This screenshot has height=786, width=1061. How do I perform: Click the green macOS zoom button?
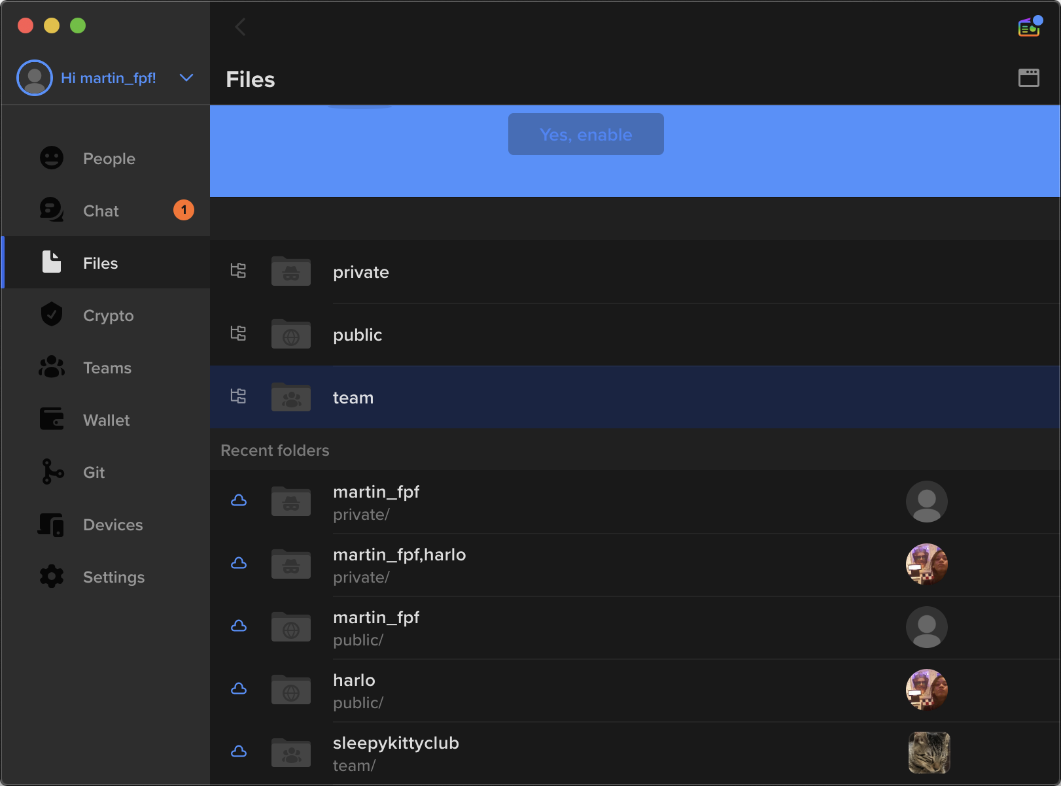(78, 26)
